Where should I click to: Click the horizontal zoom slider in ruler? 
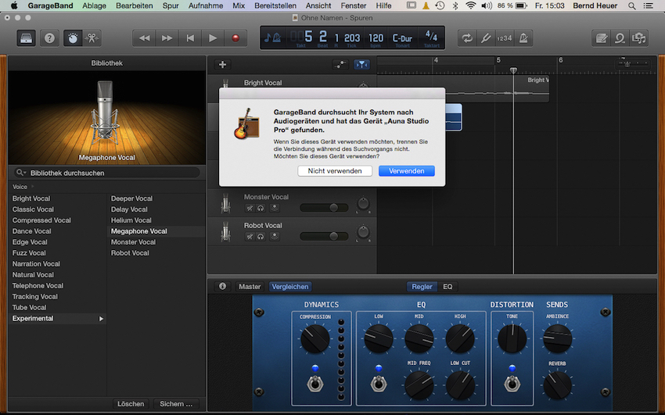click(x=632, y=63)
